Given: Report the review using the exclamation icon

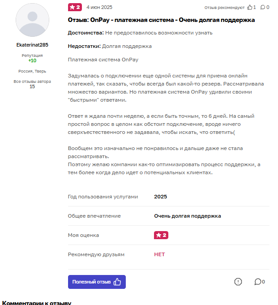Looking at the screenshot, I should coord(238,282).
